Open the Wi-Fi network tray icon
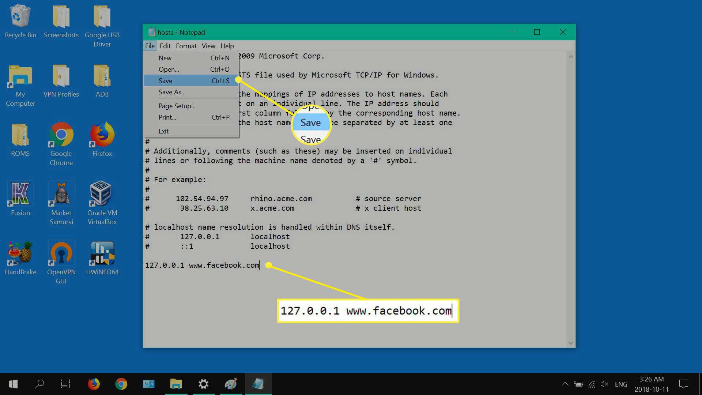702x395 pixels. click(x=592, y=384)
